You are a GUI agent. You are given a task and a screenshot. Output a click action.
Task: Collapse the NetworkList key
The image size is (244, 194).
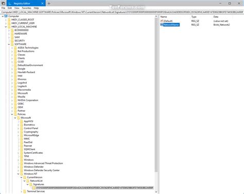(x=25, y=181)
